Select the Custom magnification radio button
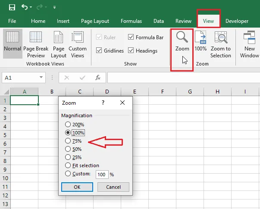This screenshot has width=260, height=209. (x=68, y=174)
